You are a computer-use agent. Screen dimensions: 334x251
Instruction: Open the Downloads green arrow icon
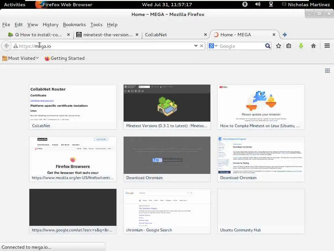(301, 46)
